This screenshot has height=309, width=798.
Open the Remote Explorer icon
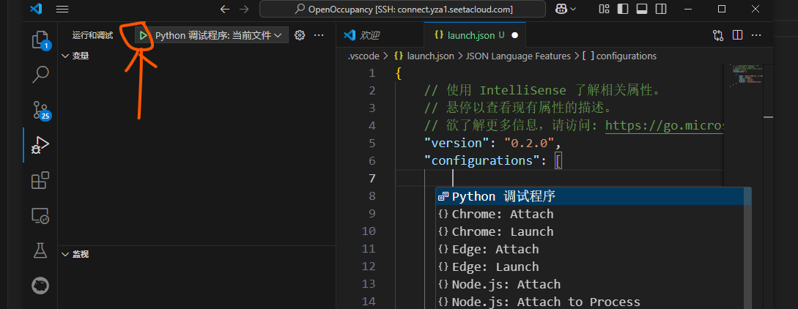[x=40, y=215]
